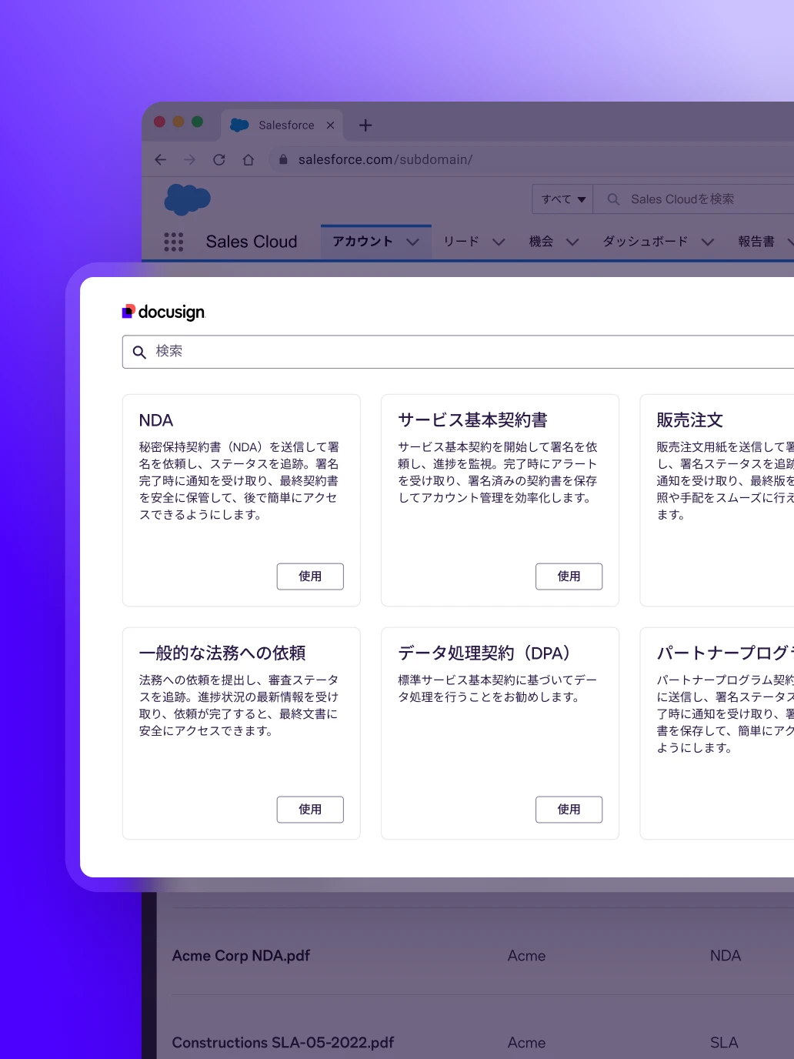Viewport: 794px width, 1059px height.
Task: Close the Salesforce browser tab
Action: tap(330, 125)
